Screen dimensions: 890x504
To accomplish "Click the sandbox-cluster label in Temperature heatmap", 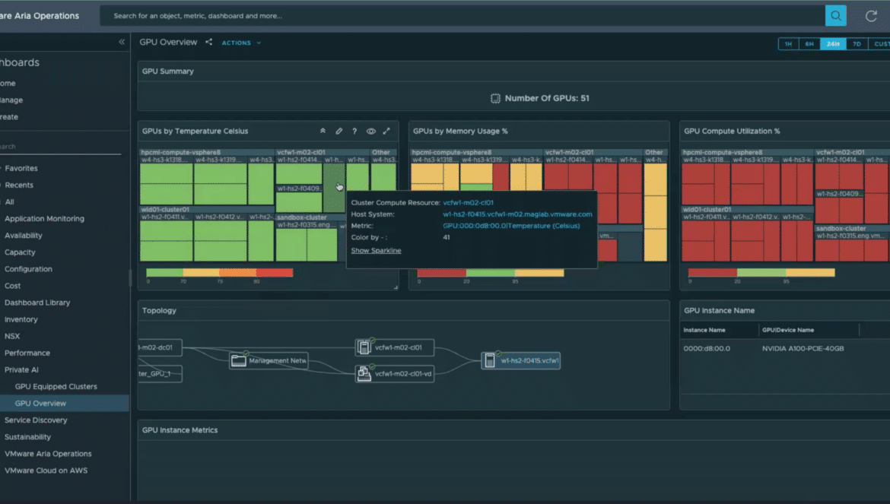I will click(302, 217).
